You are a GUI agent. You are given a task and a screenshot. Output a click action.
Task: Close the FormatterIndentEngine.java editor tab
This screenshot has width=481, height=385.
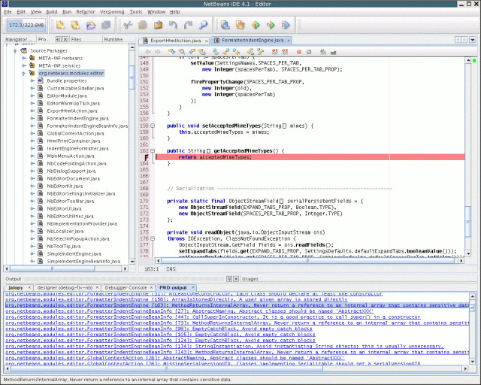[289, 41]
